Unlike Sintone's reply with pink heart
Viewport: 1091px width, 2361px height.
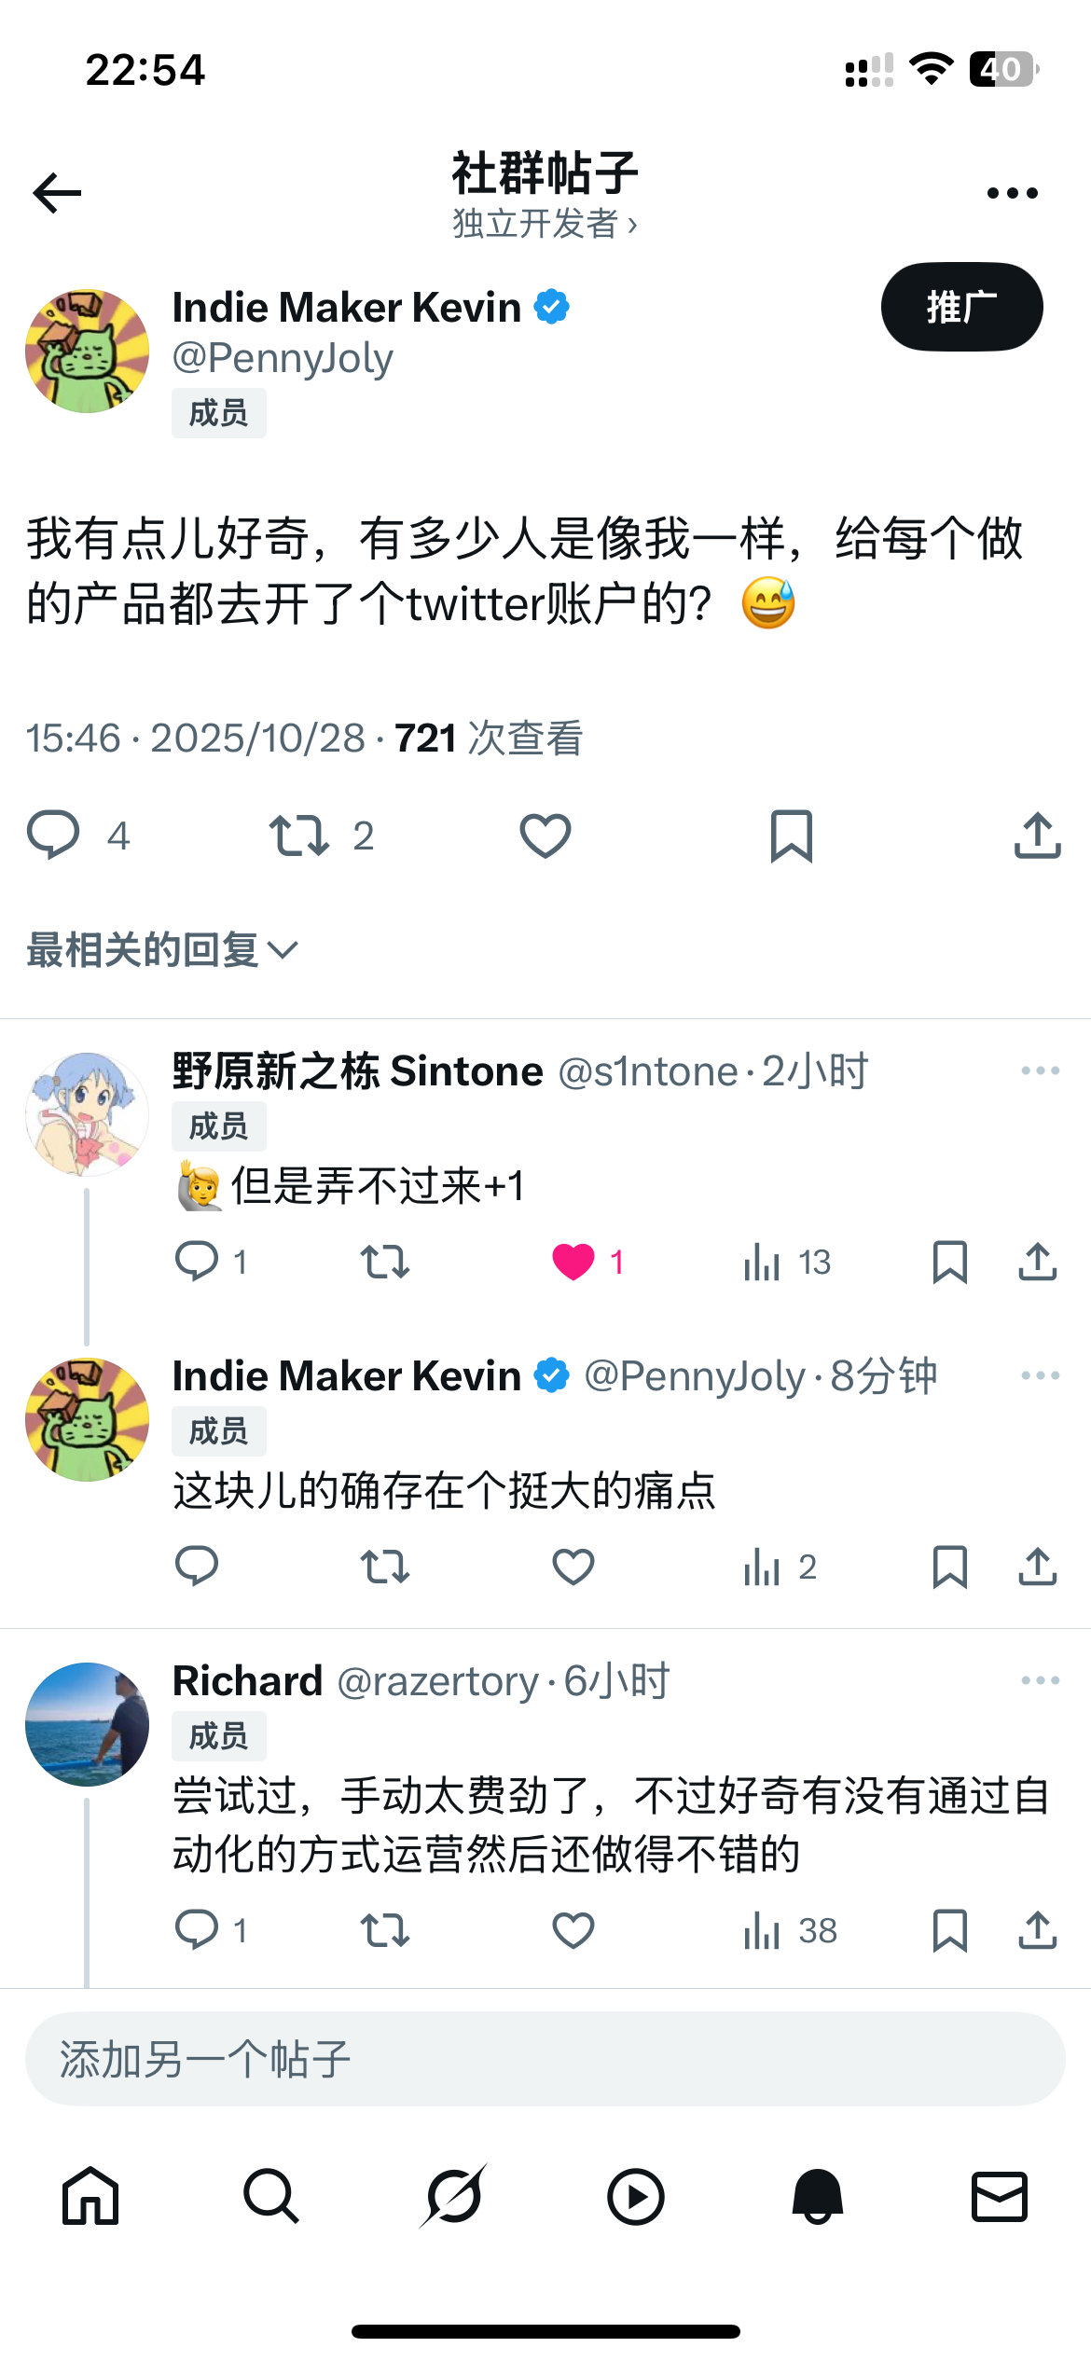[573, 1263]
